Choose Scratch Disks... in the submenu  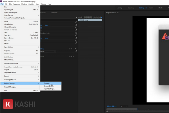(48, 86)
